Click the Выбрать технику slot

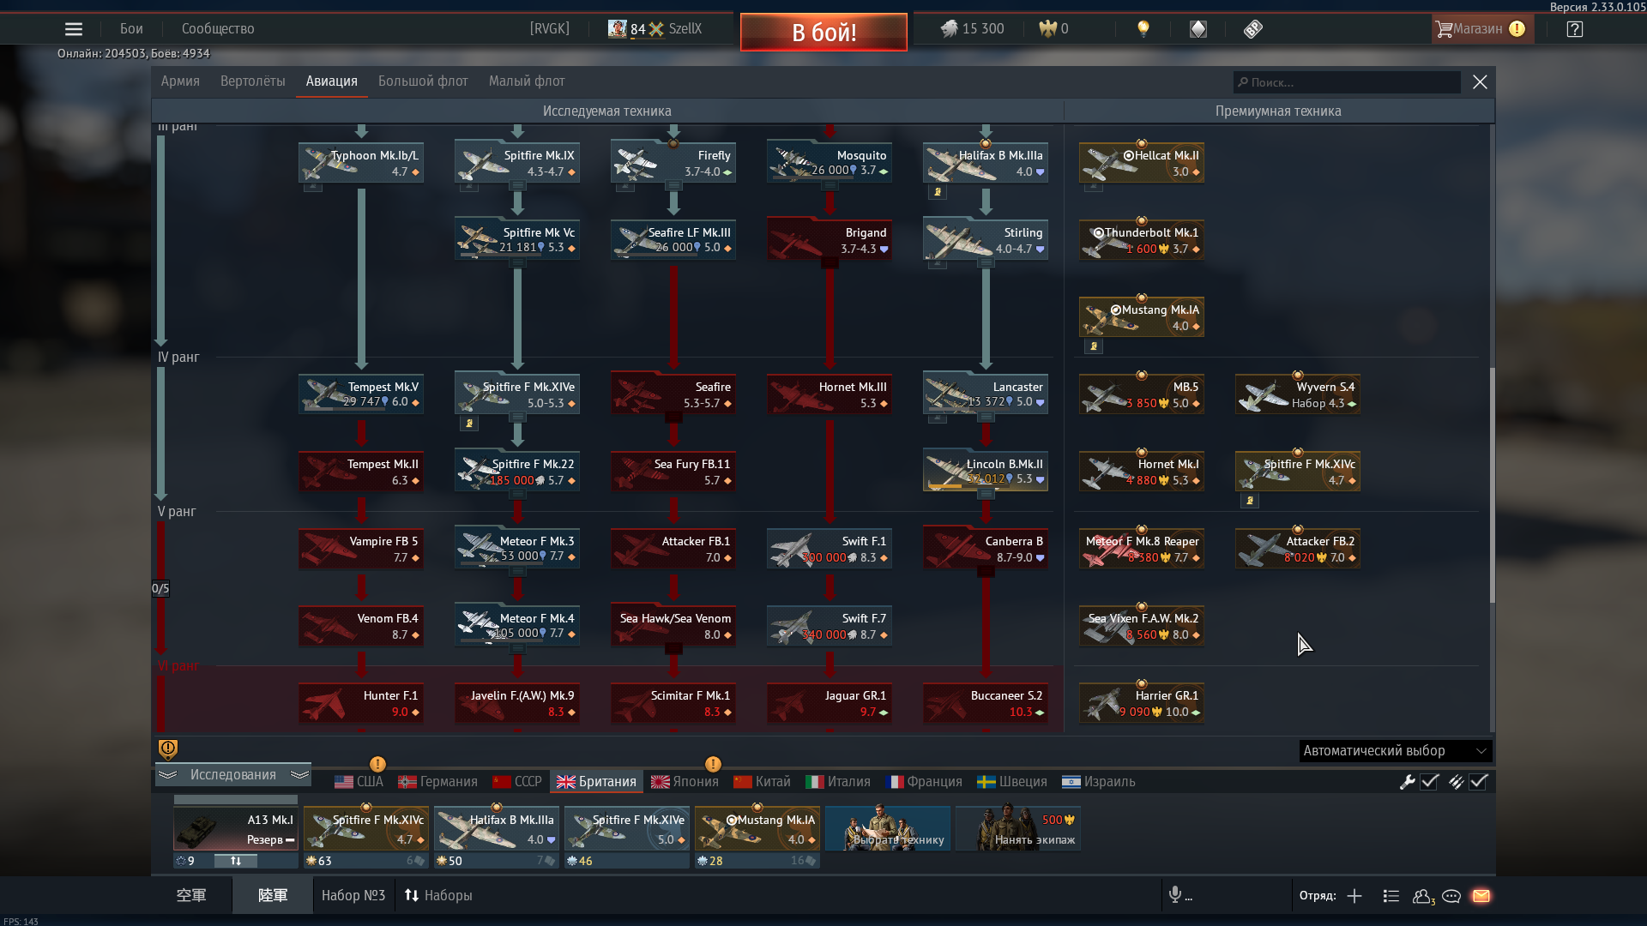click(x=888, y=829)
